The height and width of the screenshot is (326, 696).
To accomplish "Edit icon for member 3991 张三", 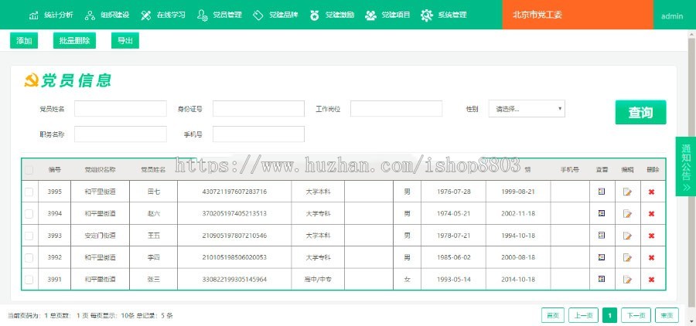I will [627, 280].
